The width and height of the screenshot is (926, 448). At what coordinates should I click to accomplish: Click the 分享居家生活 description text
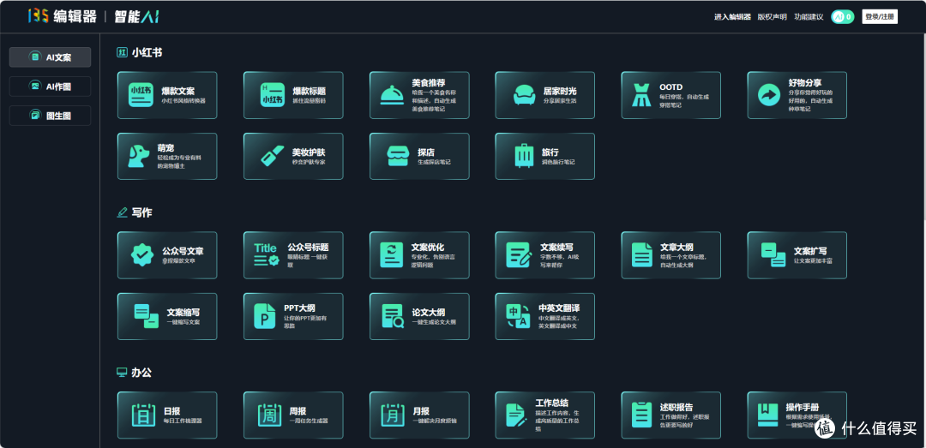tap(560, 101)
